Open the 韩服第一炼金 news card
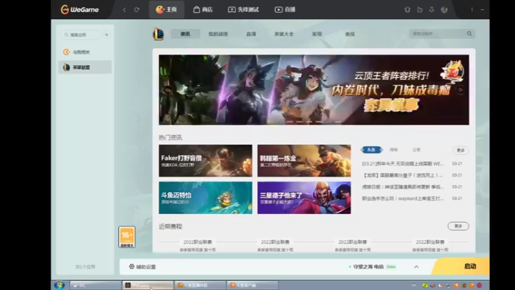 click(x=304, y=160)
